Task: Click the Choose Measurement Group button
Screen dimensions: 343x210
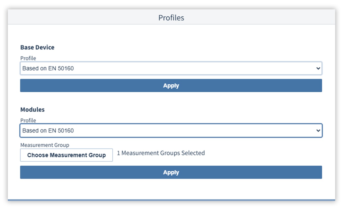Action: (66, 155)
